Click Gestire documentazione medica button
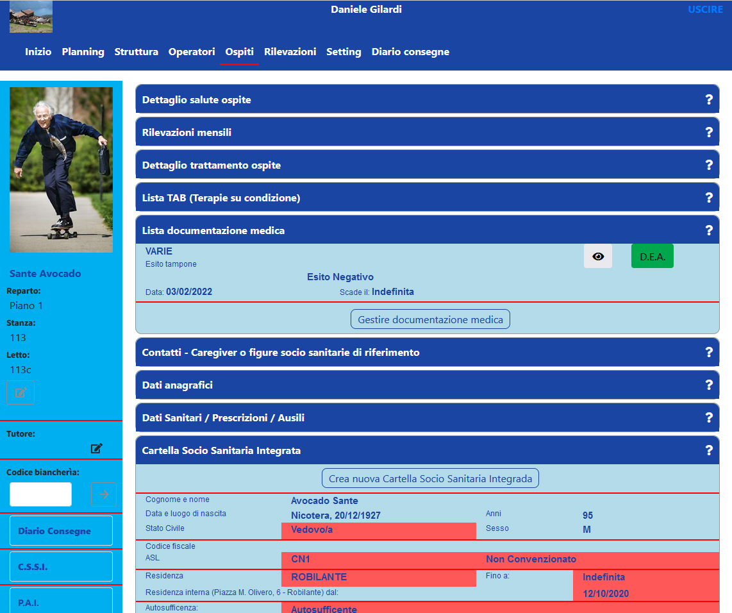This screenshot has width=732, height=613. coord(430,319)
